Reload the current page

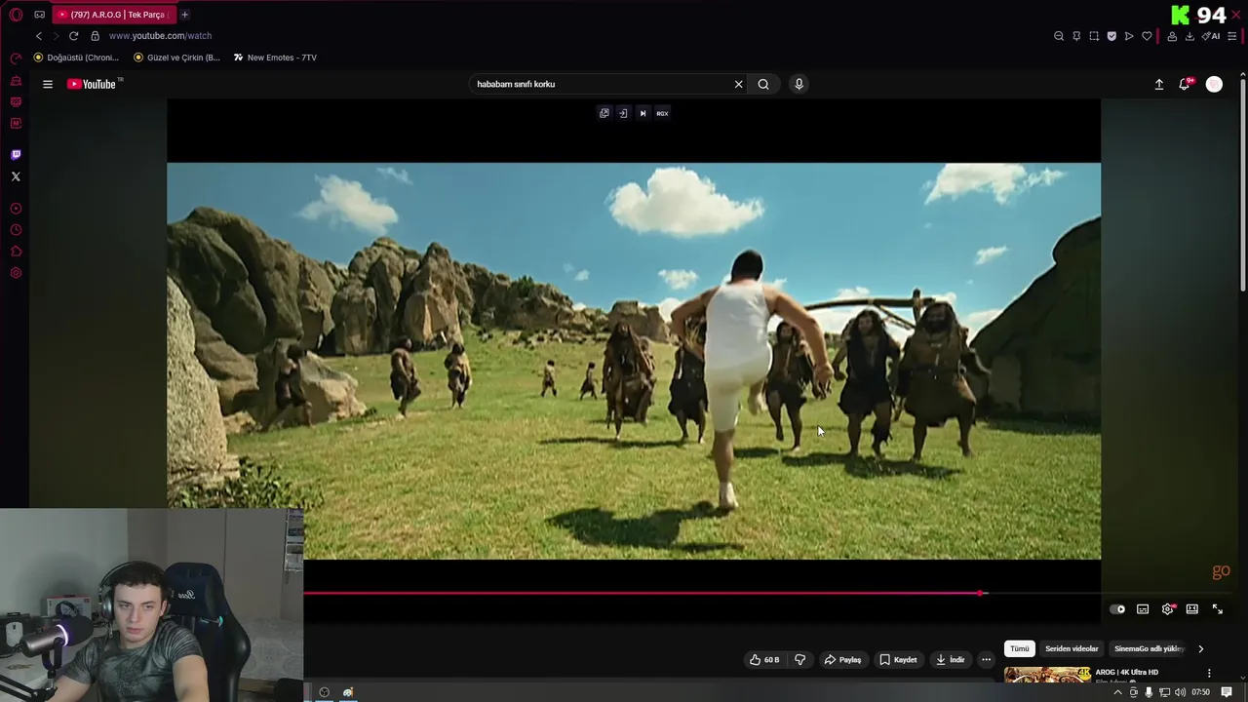pyautogui.click(x=73, y=36)
